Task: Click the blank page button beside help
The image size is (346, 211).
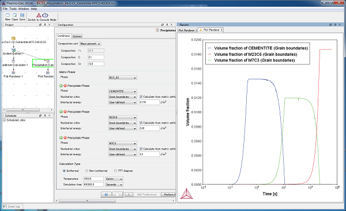Action: (118, 194)
